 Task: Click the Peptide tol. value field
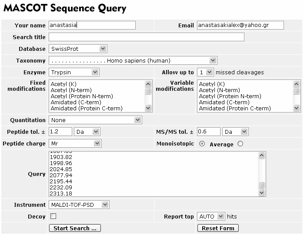[x=60, y=132]
